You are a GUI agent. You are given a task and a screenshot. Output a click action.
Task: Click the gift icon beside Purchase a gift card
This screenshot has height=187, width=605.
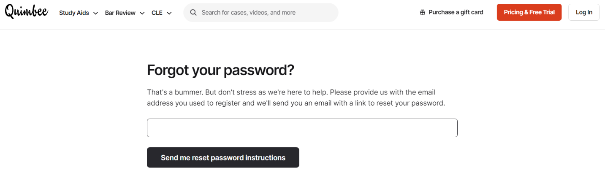coord(423,13)
